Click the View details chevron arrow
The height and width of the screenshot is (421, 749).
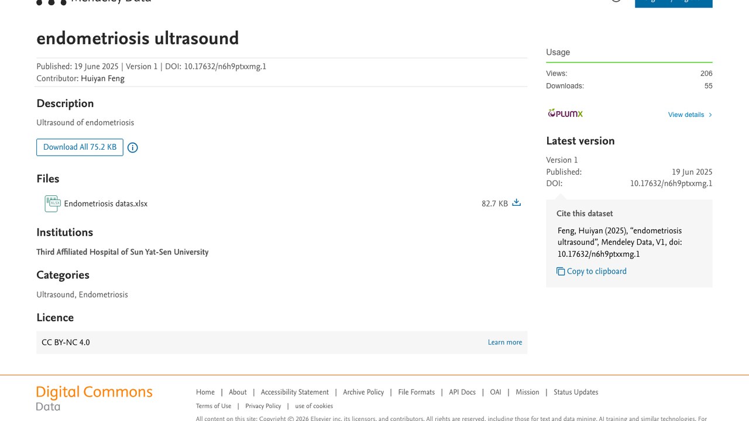(710, 115)
